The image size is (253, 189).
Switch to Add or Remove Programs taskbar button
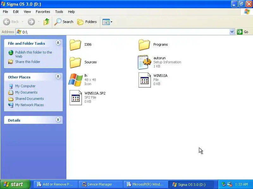coord(56,184)
